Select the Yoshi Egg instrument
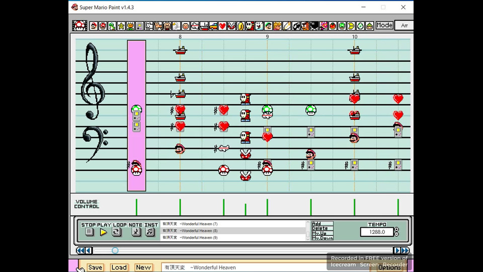This screenshot has width=483, height=272. point(360,26)
